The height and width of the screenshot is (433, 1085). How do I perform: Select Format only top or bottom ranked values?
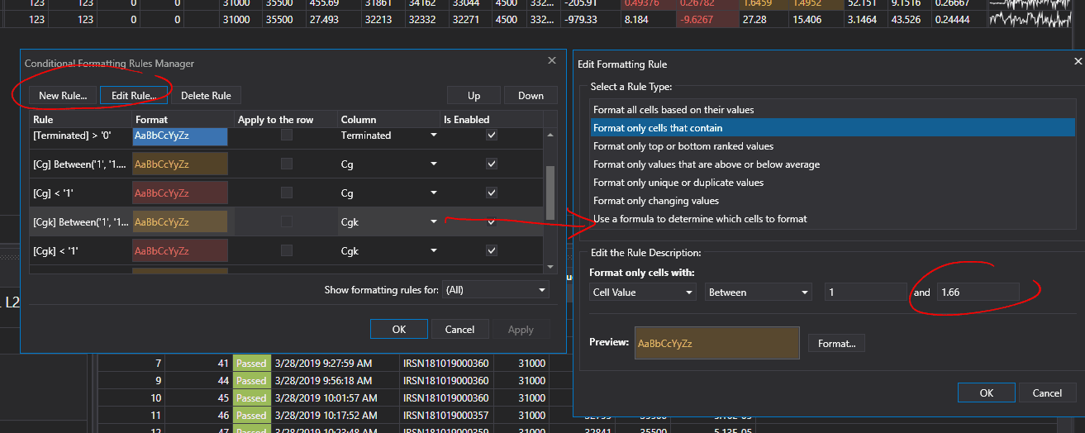pyautogui.click(x=833, y=146)
